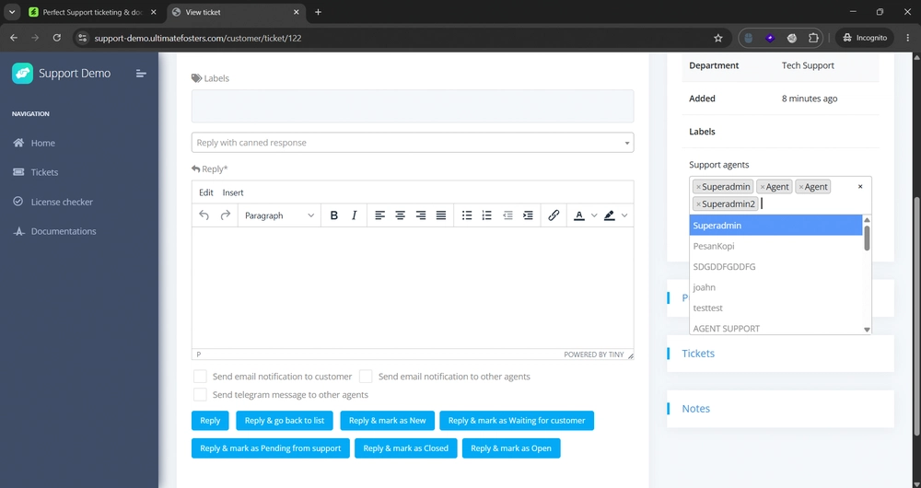Viewport: 921px width, 488px height.
Task: Open the Edit menu in the editor
Action: point(205,192)
